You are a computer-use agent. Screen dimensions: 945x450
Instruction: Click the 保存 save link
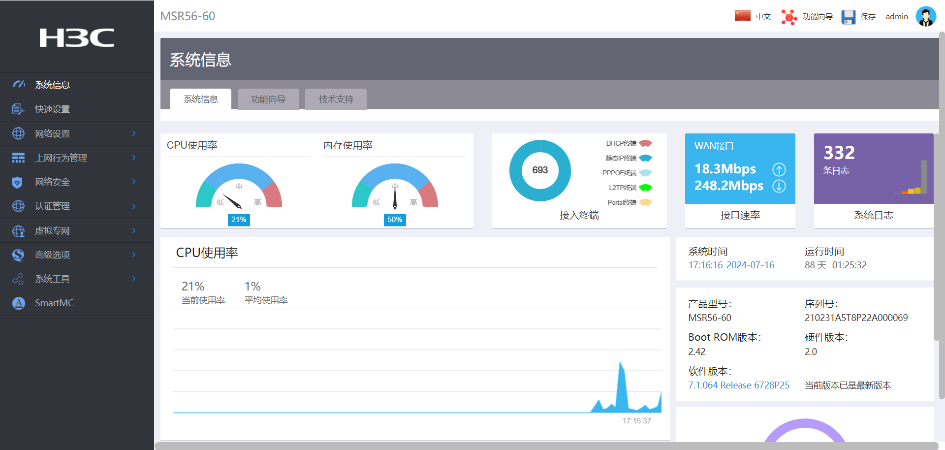pyautogui.click(x=868, y=17)
